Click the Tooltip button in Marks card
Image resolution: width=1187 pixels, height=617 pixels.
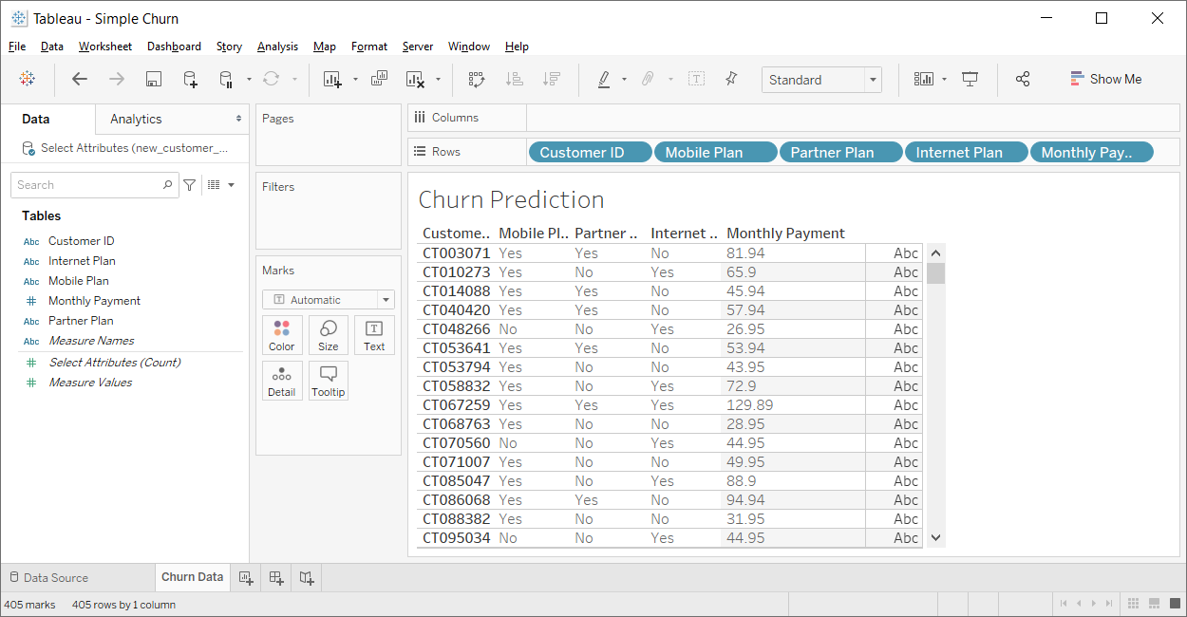[x=329, y=381]
